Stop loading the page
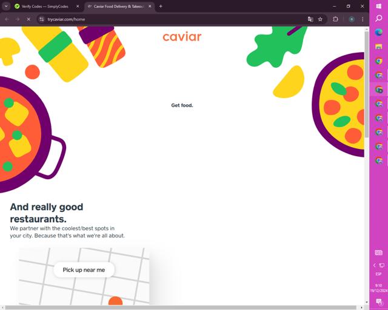This screenshot has width=388, height=310. tap(28, 19)
